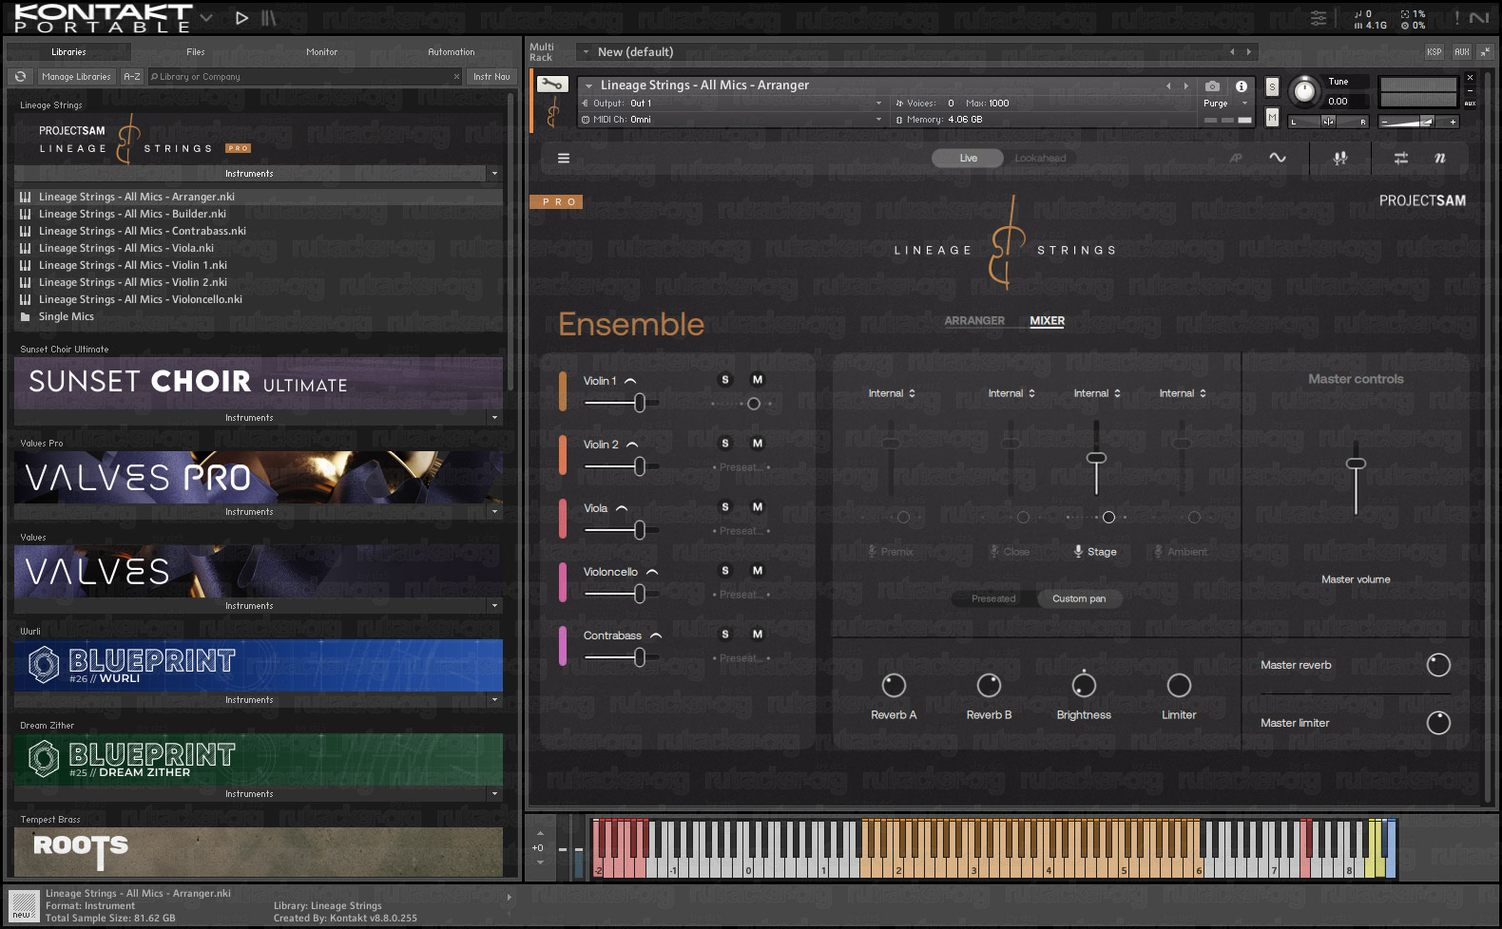
Task: Solo the instrument in rack header
Action: 1272,87
